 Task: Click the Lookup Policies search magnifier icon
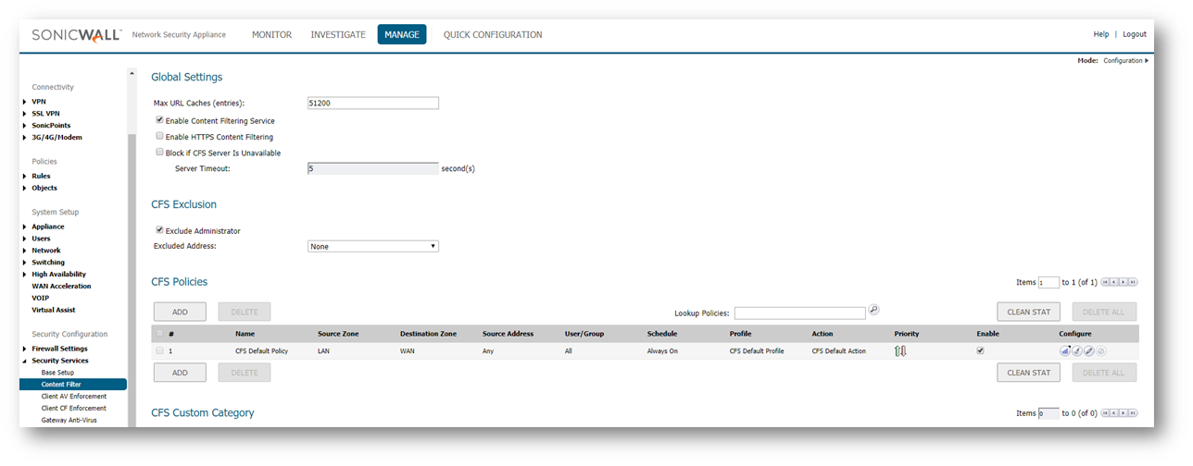coord(873,310)
